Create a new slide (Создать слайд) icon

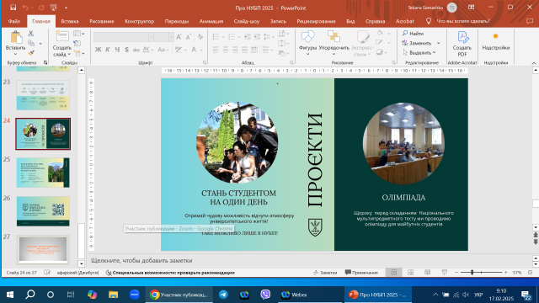point(61,37)
